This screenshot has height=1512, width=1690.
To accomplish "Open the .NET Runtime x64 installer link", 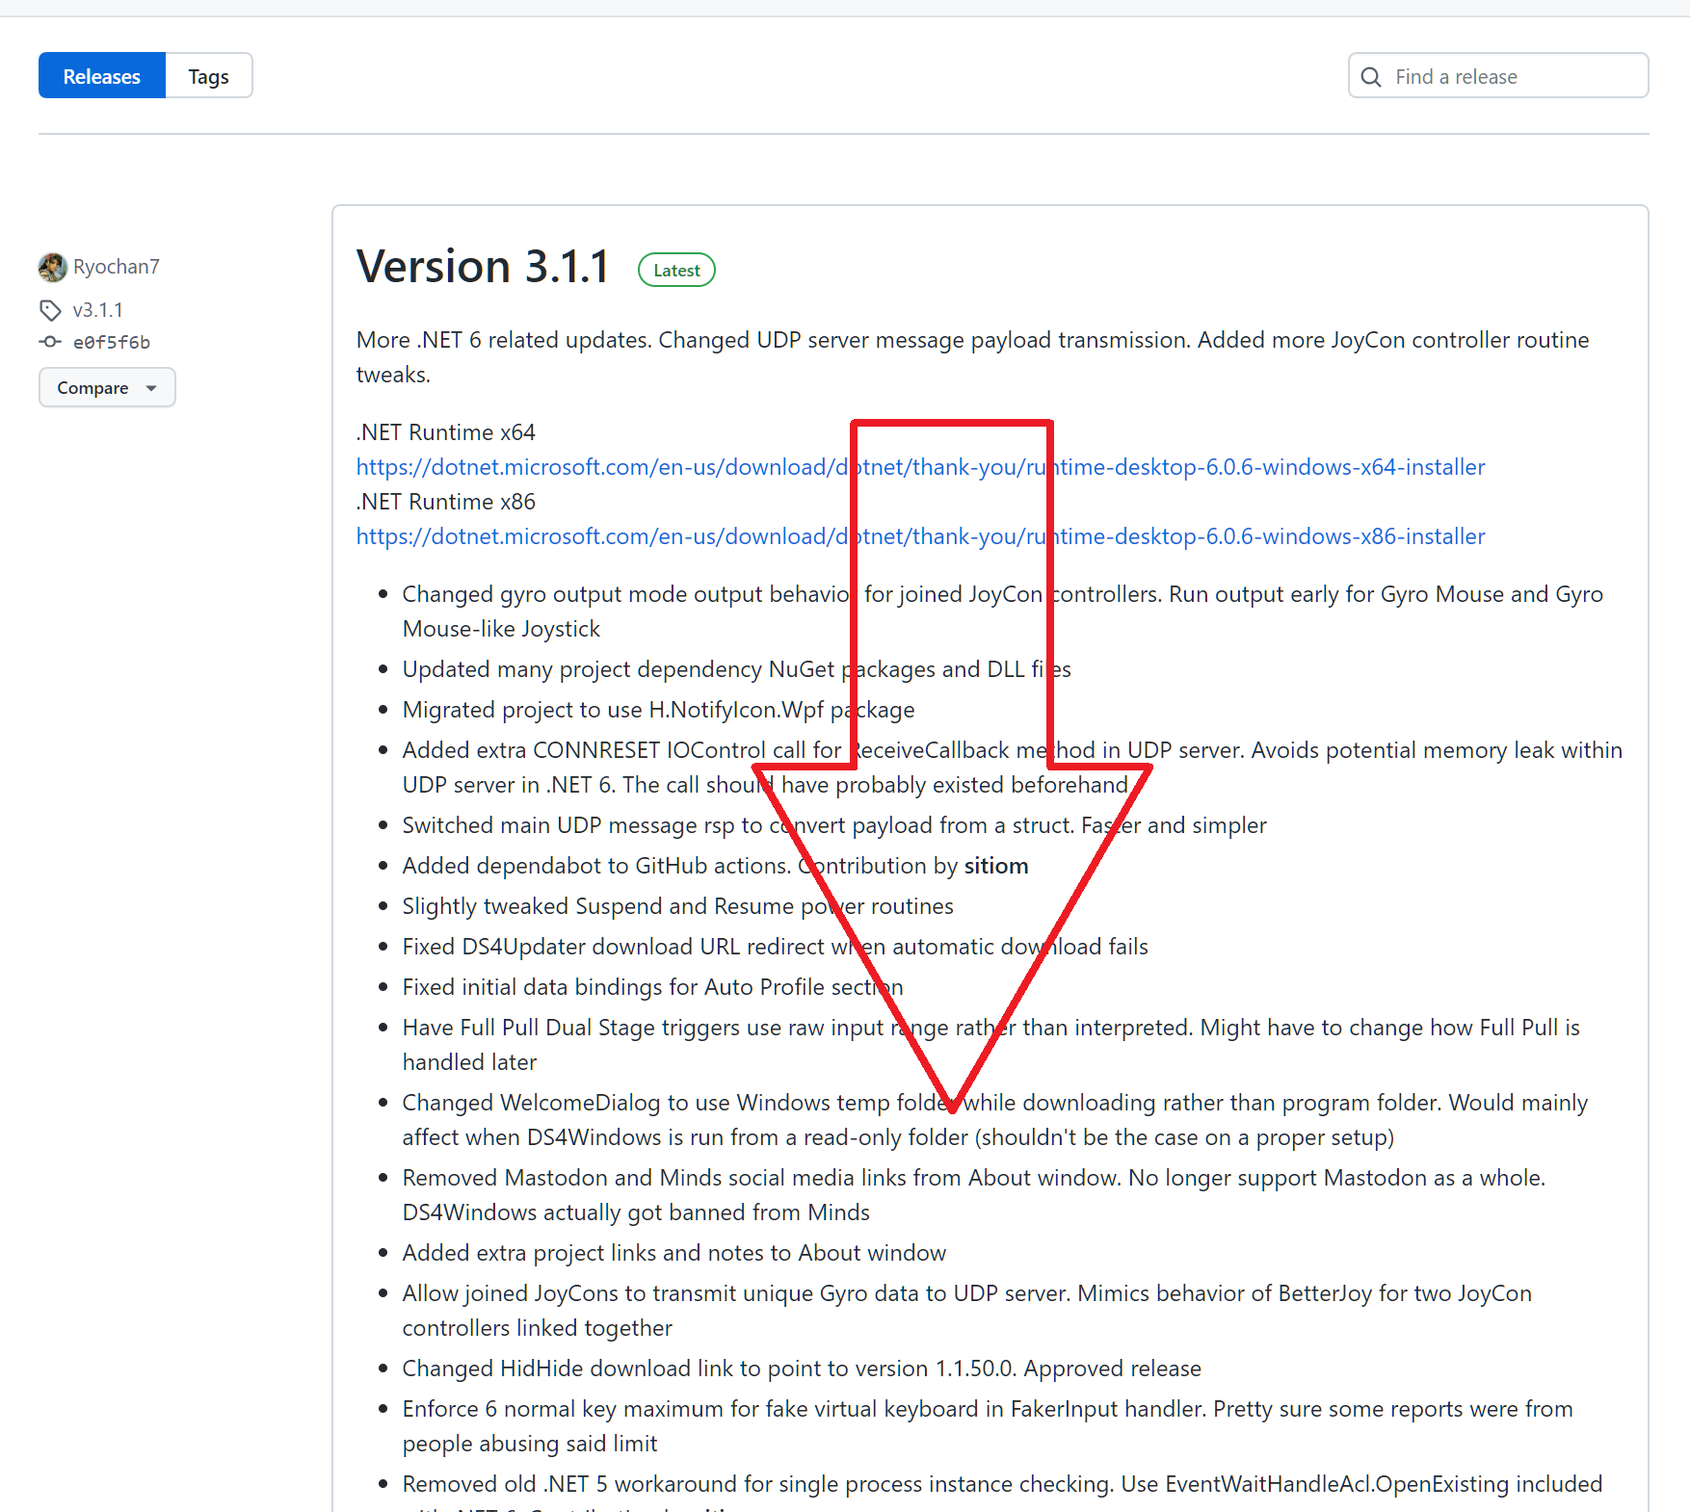I will click(x=920, y=467).
